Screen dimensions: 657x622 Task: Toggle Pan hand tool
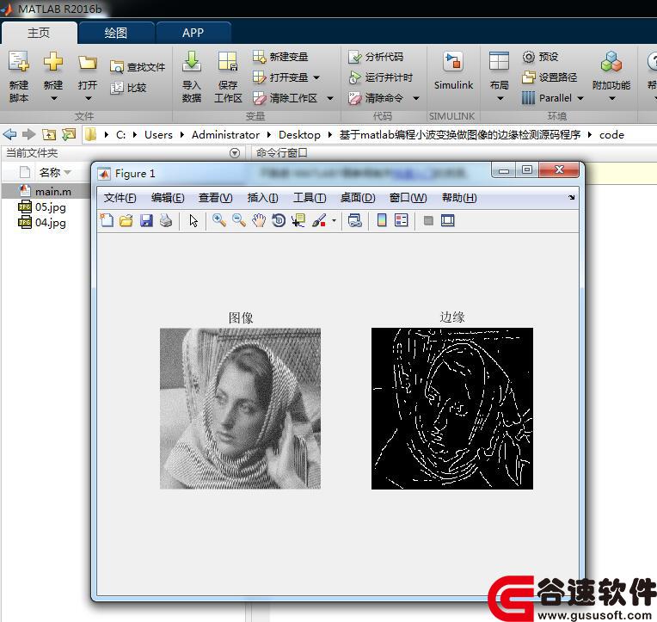pos(259,220)
